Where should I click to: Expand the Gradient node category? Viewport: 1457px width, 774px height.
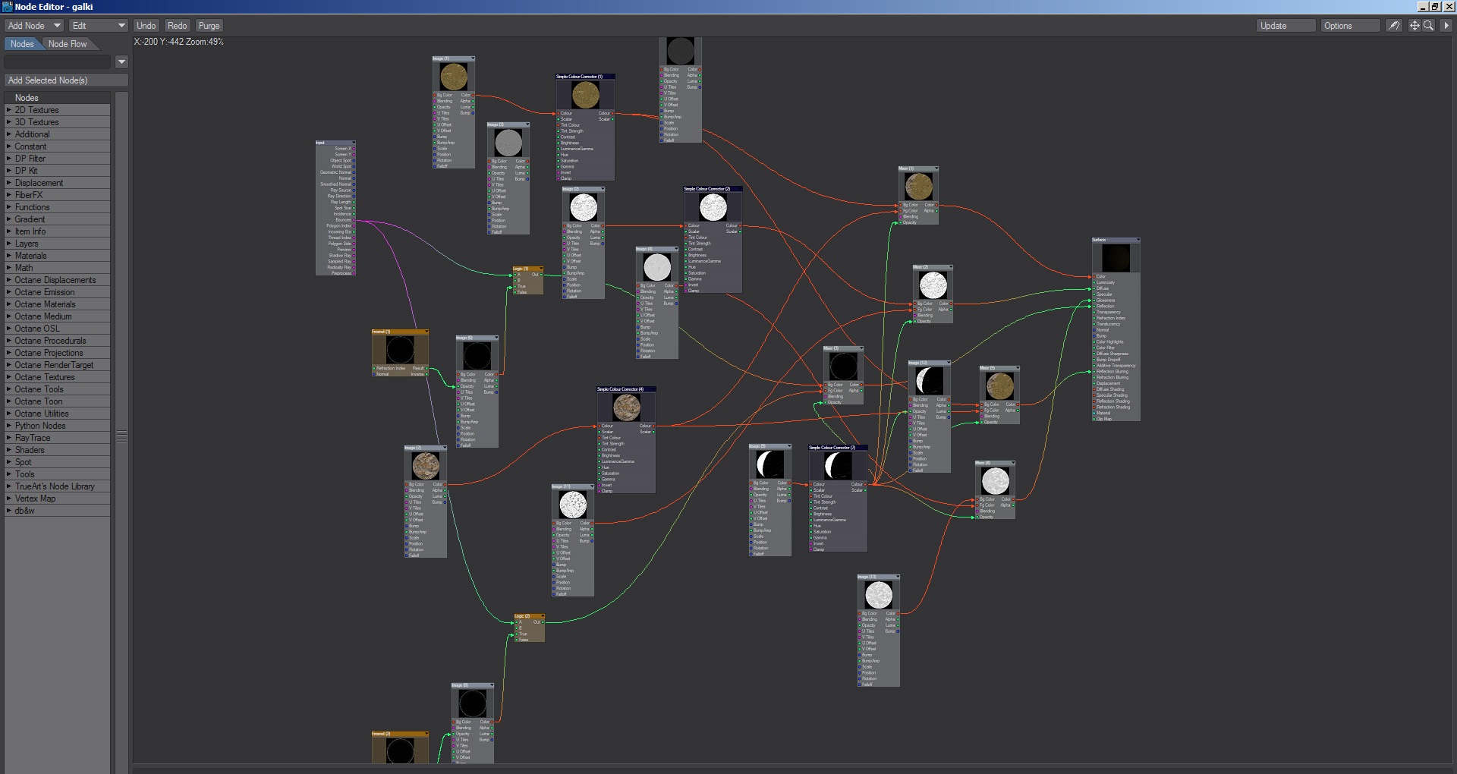pyautogui.click(x=30, y=219)
